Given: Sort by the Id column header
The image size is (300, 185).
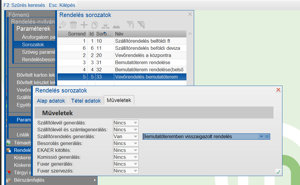Looking at the screenshot, I should pyautogui.click(x=92, y=34).
